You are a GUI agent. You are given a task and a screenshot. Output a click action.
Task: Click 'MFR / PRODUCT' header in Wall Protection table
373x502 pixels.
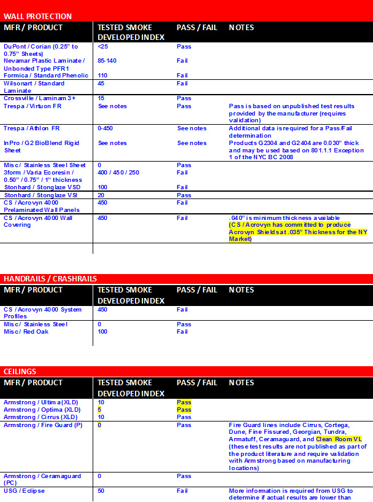(x=33, y=28)
